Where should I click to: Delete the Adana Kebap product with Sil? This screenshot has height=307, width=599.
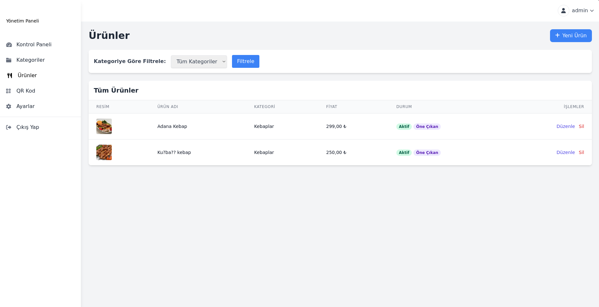coord(581,126)
